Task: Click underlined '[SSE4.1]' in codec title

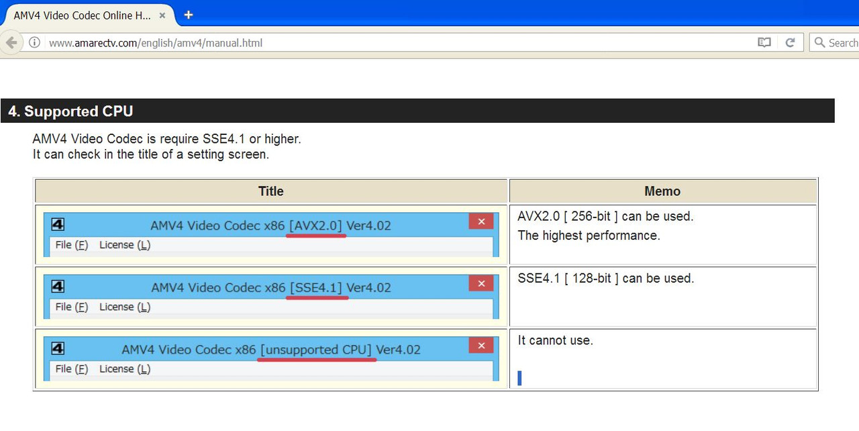Action: 316,287
